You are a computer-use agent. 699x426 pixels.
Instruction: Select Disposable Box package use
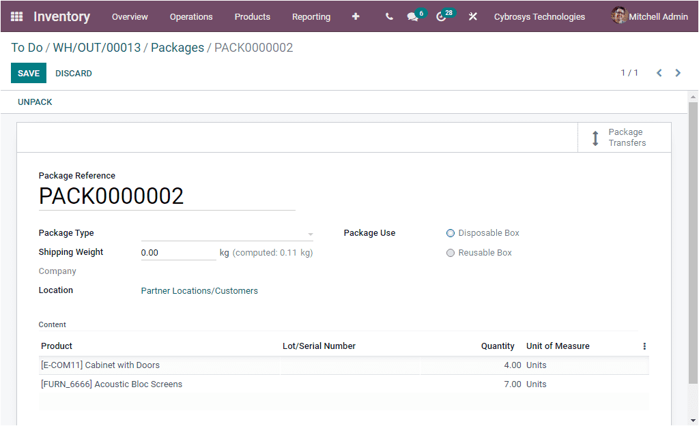[x=450, y=232]
